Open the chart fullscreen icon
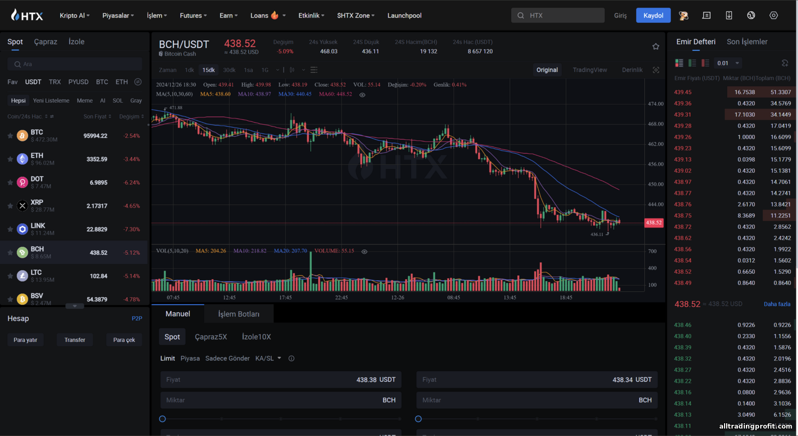Screen dimensions: 798x436 coord(656,70)
